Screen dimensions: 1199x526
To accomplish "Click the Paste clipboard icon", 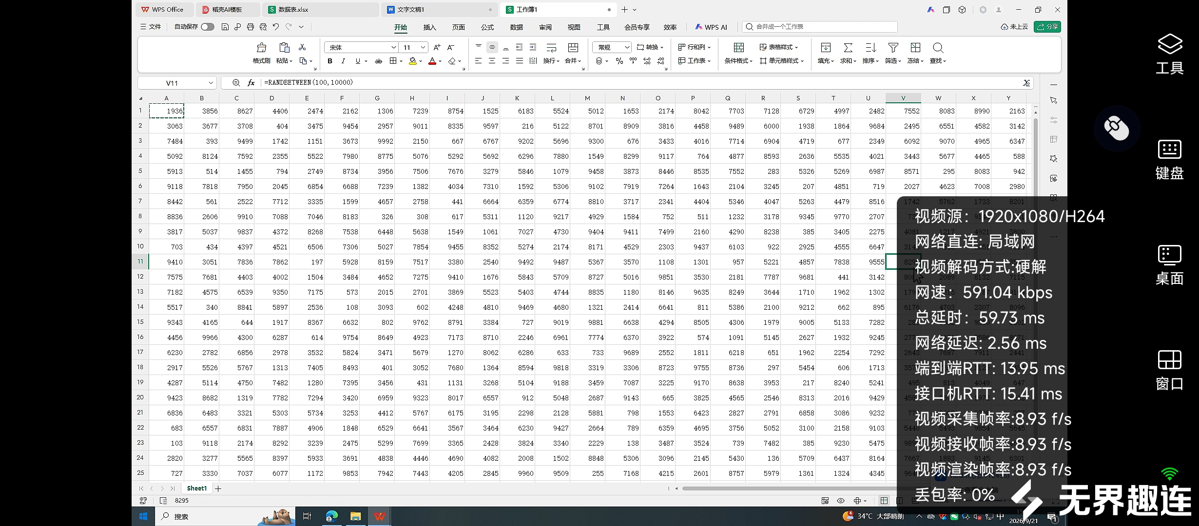I will pyautogui.click(x=284, y=47).
